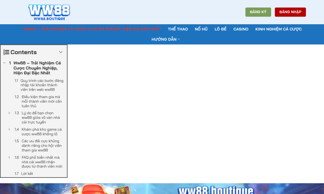Click the WW88 boutique logo
Viewport: 324px width, 194px height.
click(49, 12)
